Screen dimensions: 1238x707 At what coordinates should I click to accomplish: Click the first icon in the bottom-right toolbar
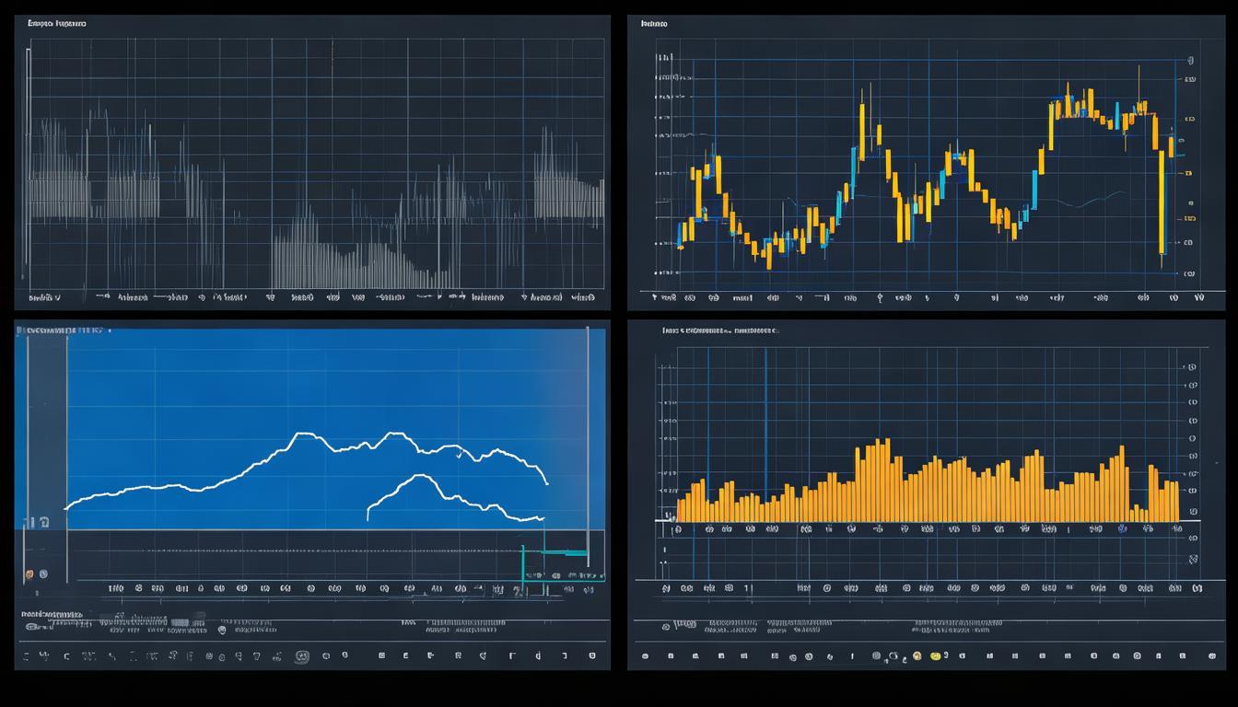645,656
